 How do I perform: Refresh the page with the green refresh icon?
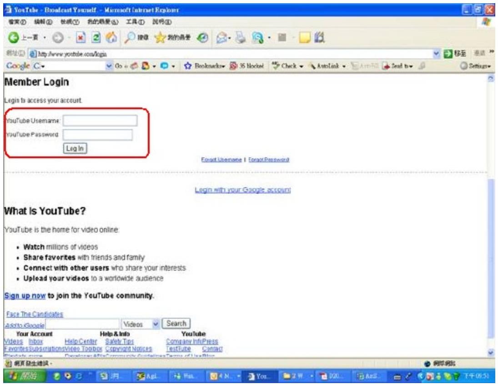point(96,38)
